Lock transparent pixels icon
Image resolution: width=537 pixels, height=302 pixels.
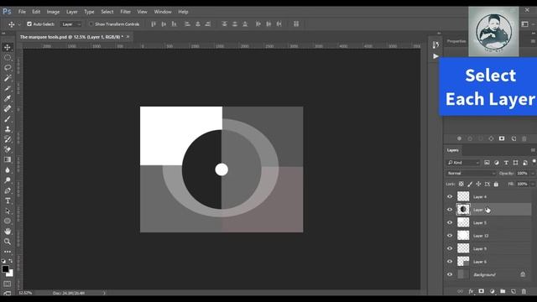461,185
